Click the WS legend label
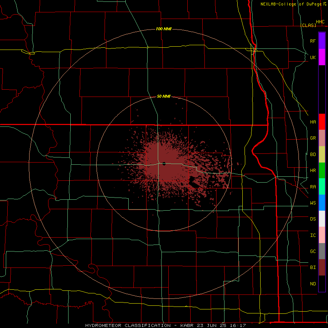This screenshot has width=328, height=328. (x=313, y=203)
